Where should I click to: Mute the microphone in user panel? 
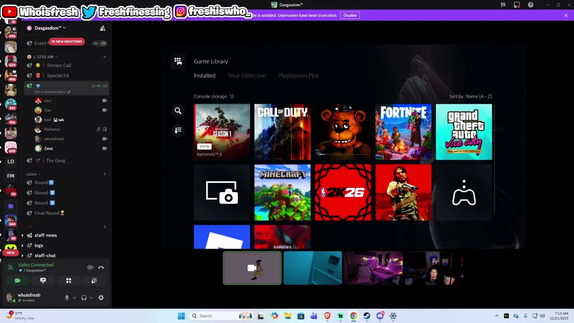pyautogui.click(x=67, y=297)
